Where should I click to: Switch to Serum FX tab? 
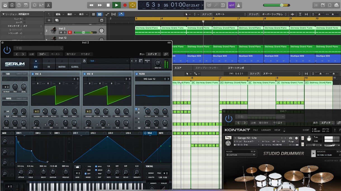pos(49,64)
